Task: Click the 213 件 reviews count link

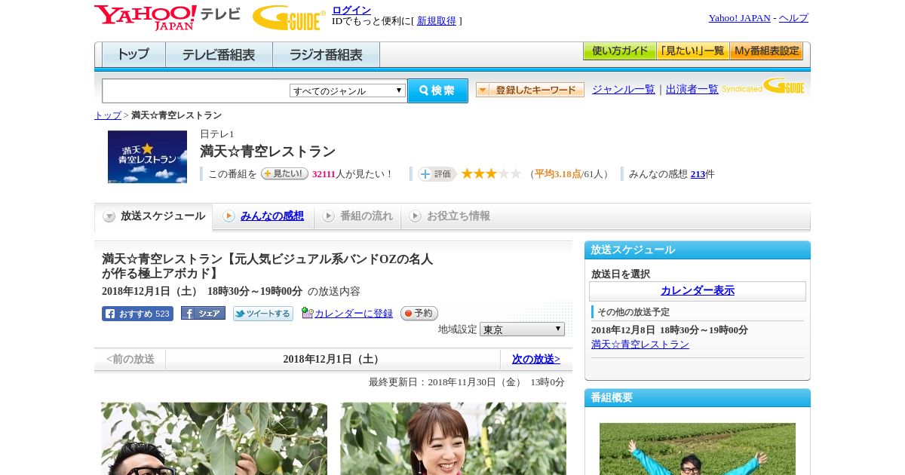Action: click(x=698, y=174)
